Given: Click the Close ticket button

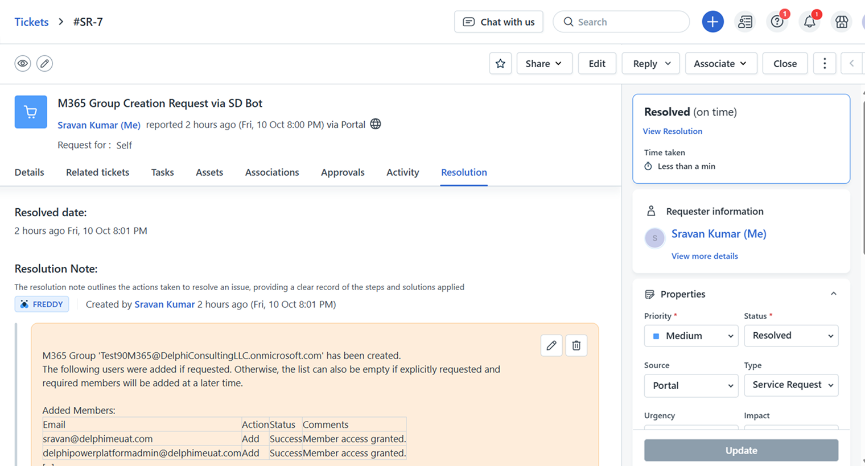Looking at the screenshot, I should 785,63.
